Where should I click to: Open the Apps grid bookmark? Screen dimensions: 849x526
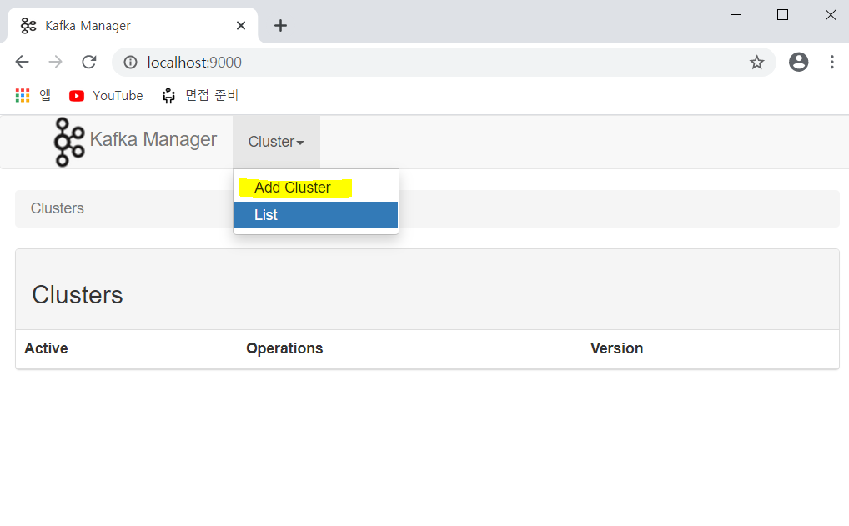[x=33, y=96]
